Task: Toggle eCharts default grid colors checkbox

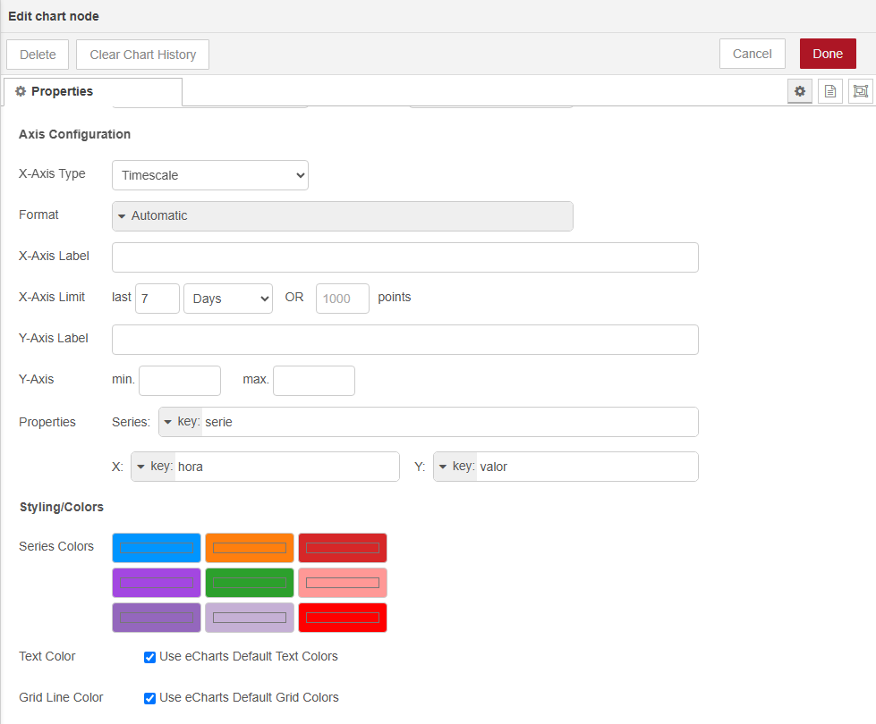Action: coord(149,698)
